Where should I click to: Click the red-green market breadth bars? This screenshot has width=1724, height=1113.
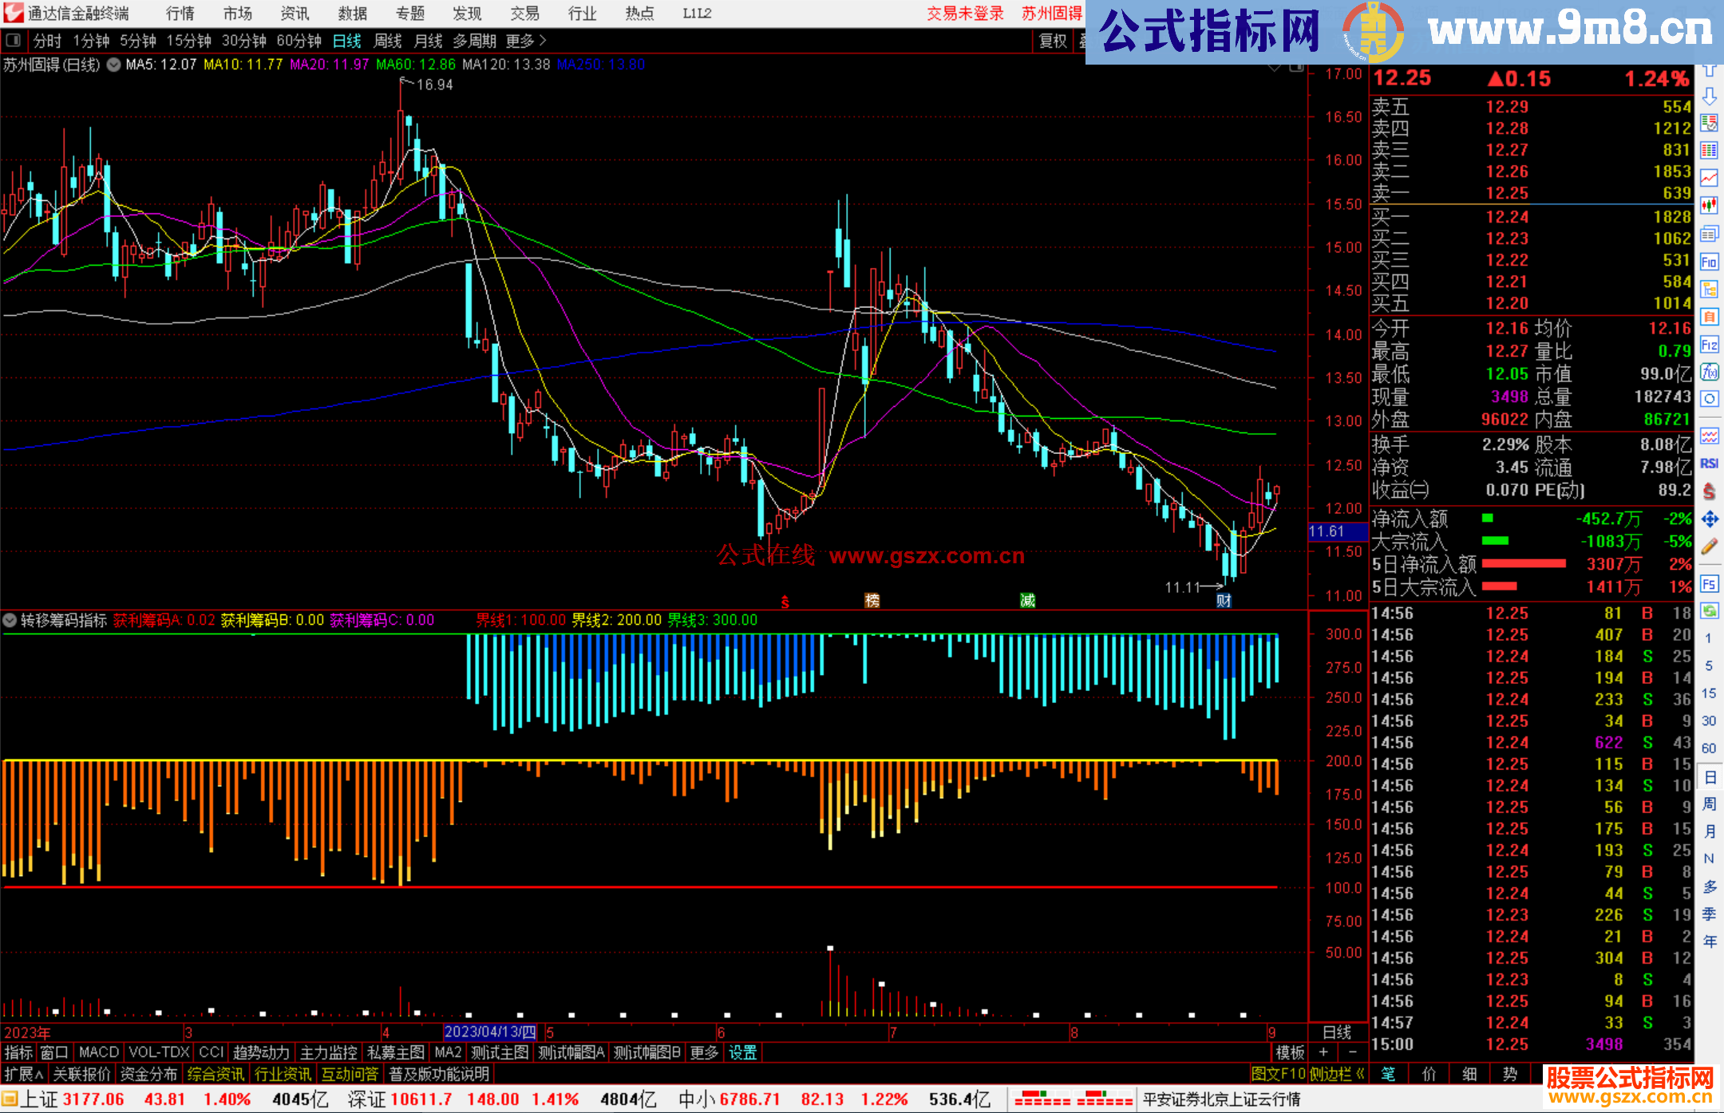1074,1099
